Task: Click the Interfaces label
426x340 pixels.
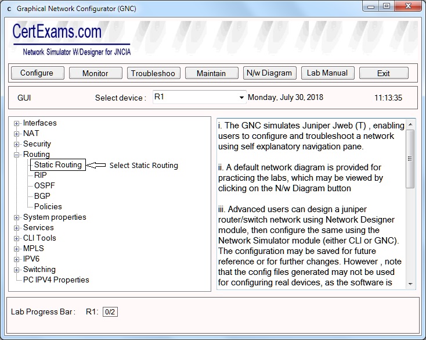Action: [40, 123]
